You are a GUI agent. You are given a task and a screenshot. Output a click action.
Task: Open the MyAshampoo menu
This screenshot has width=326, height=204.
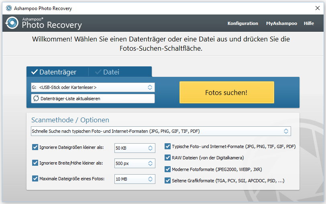coord(281,23)
